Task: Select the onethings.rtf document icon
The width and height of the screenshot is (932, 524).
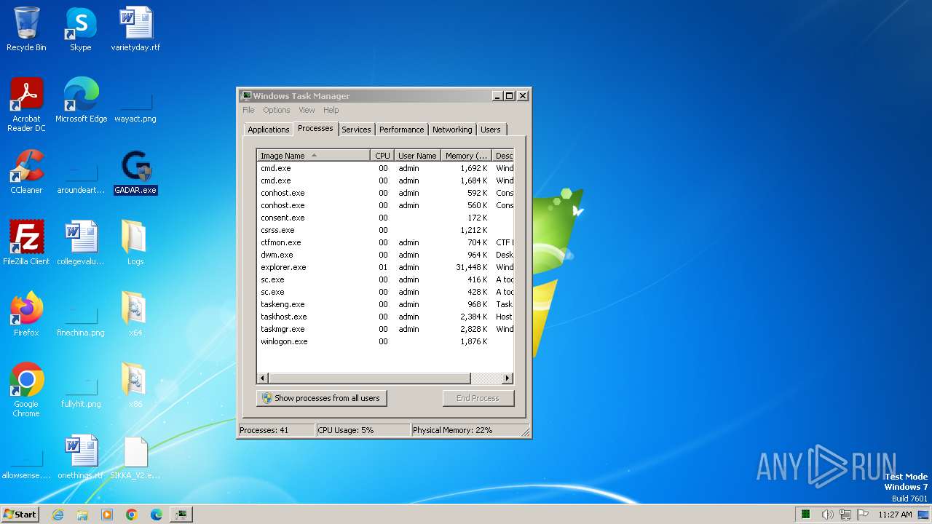Action: click(81, 457)
